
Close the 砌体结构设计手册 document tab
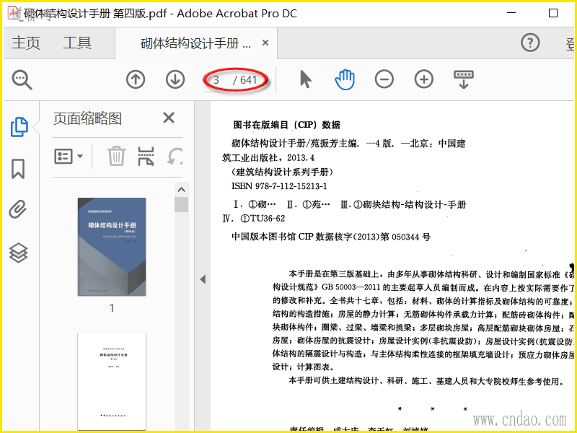265,43
